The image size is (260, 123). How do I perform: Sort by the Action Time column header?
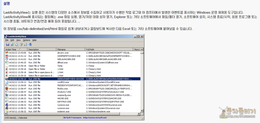pos(16,49)
